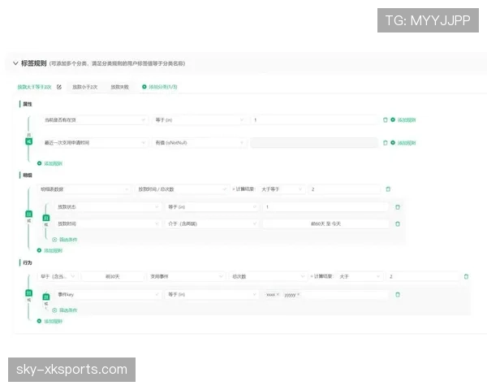487x390 pixels.
Task: Open the 总次数 dropdown in 行为 section
Action: pyautogui.click(x=267, y=276)
